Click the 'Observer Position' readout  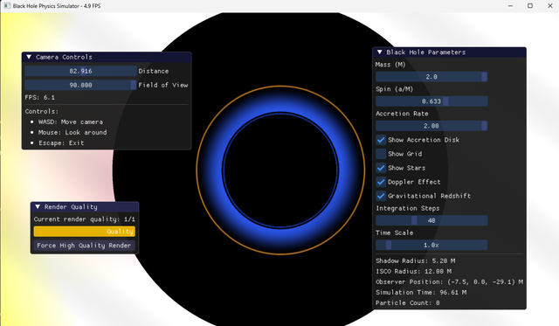pyautogui.click(x=449, y=281)
